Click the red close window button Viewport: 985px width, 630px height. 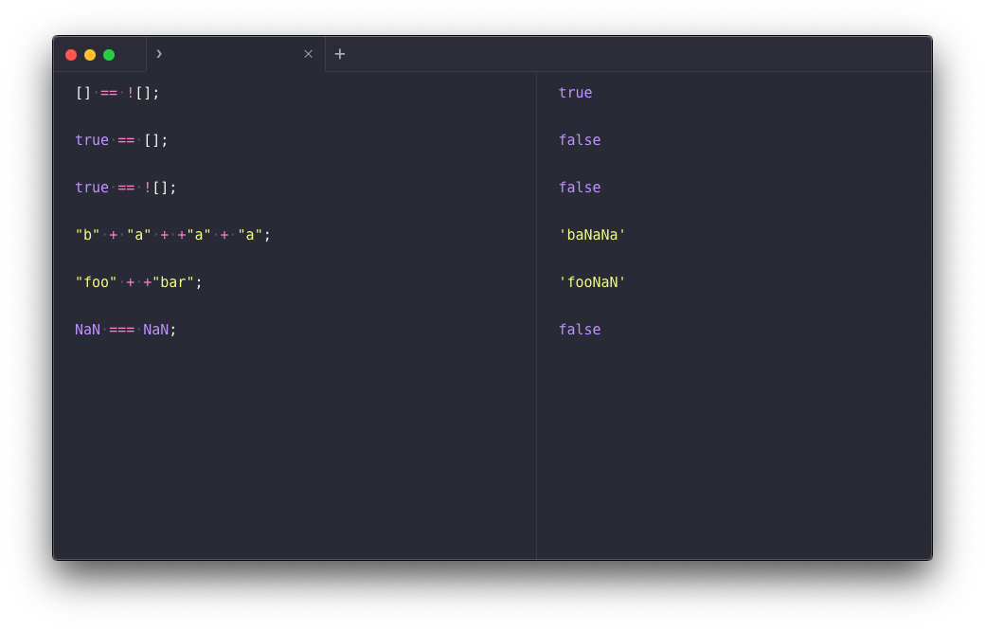pyautogui.click(x=71, y=55)
